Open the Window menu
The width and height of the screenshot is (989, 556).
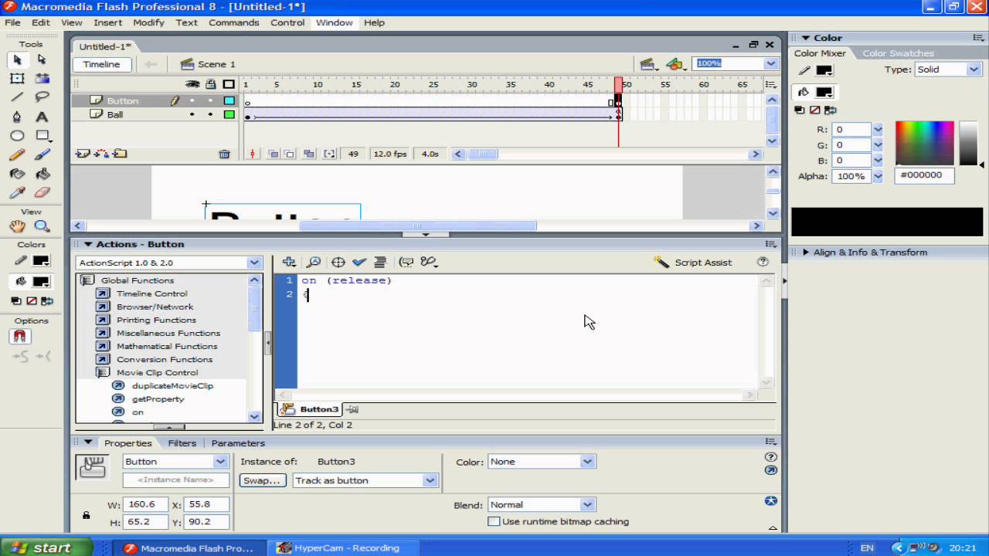click(334, 22)
